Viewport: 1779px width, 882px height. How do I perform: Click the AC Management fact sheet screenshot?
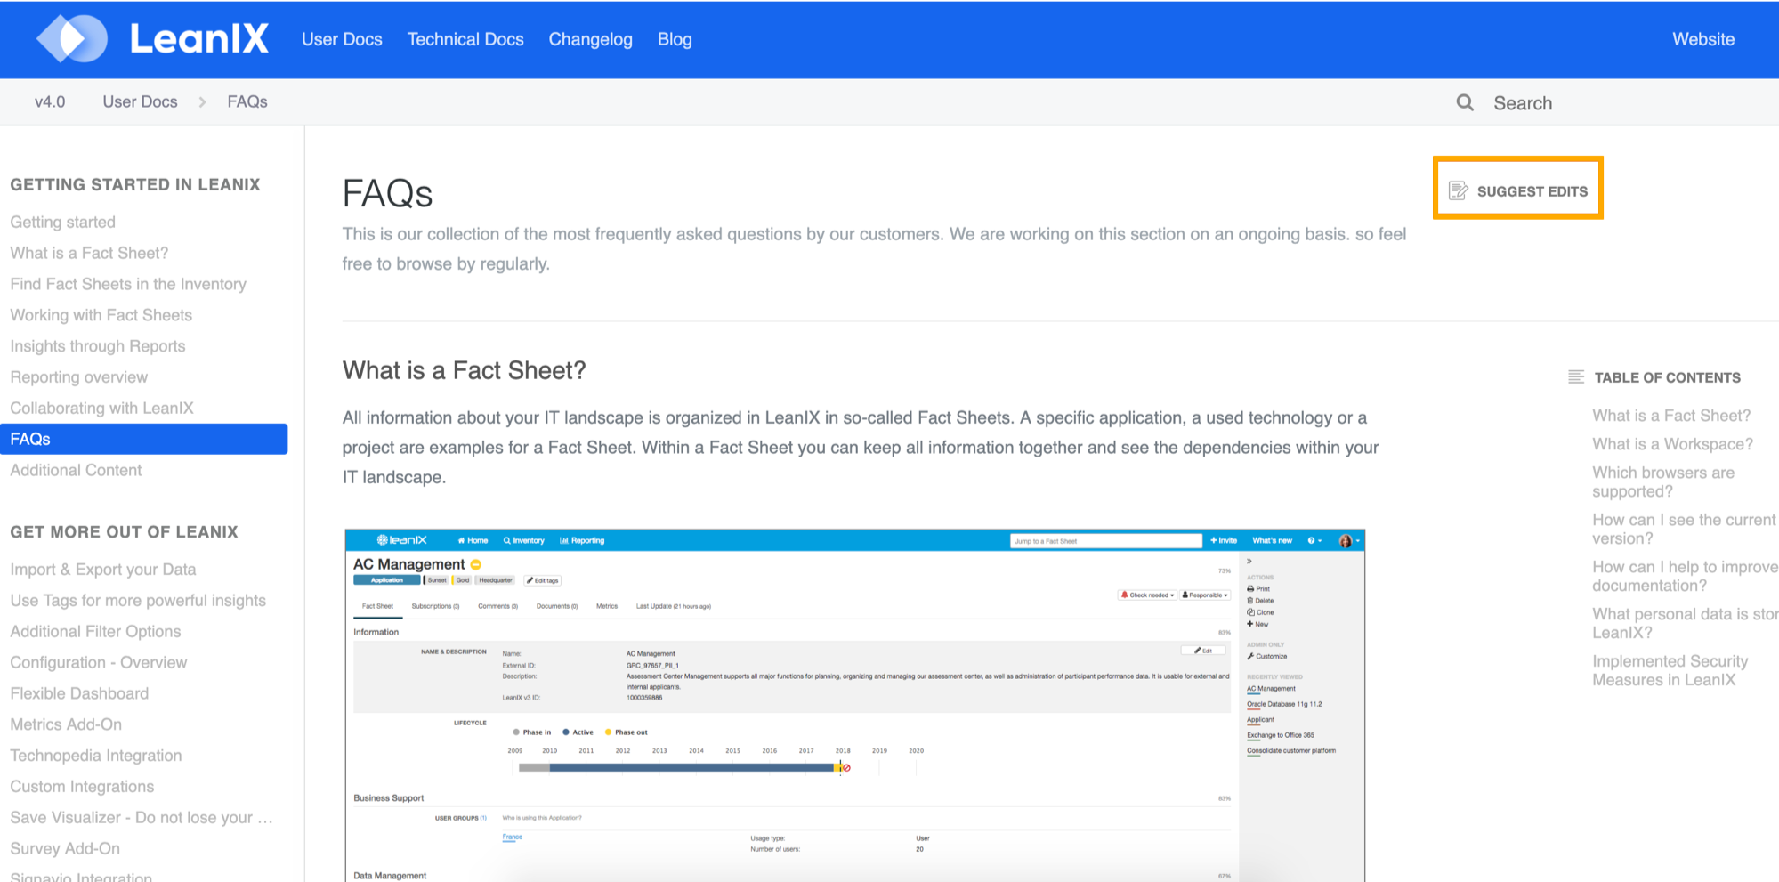click(854, 705)
